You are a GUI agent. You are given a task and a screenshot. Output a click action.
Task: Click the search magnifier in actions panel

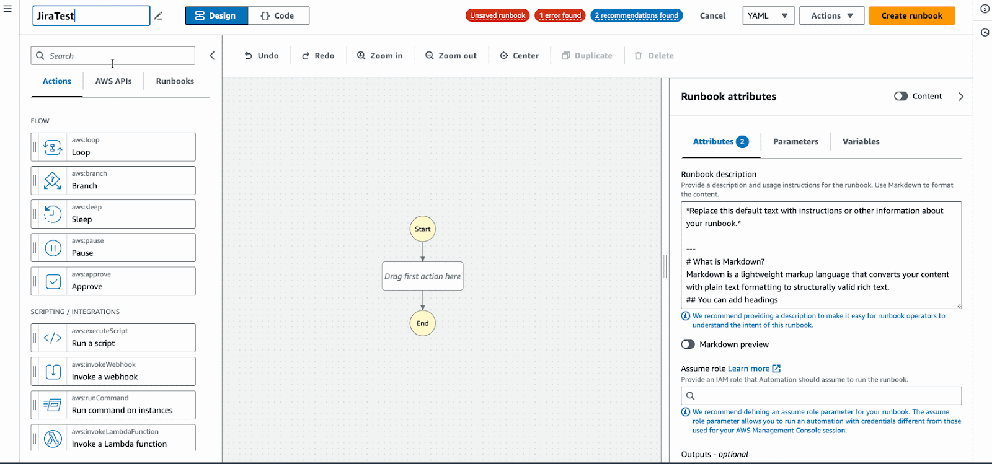click(40, 56)
